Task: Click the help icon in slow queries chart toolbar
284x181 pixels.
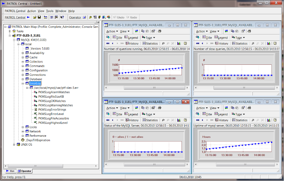Action: [x=275, y=43]
